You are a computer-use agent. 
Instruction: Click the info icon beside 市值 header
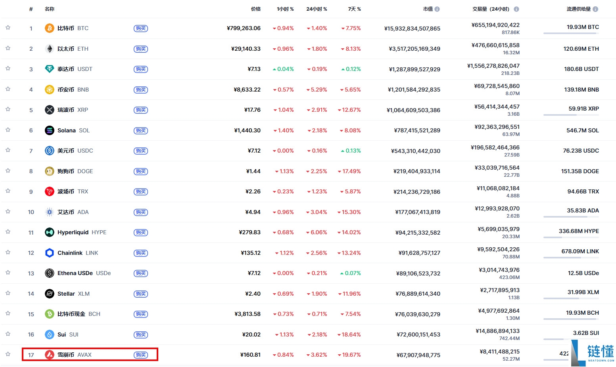[437, 9]
